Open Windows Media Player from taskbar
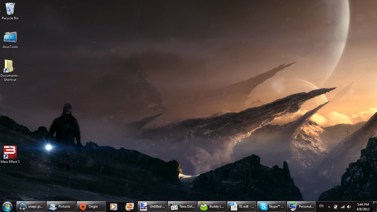The height and width of the screenshot is (212, 377). coord(113,207)
